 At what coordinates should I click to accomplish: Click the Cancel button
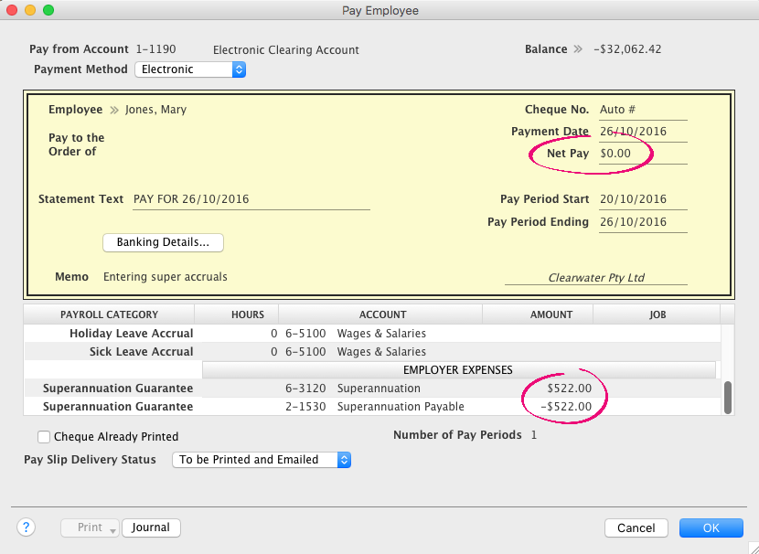point(636,527)
